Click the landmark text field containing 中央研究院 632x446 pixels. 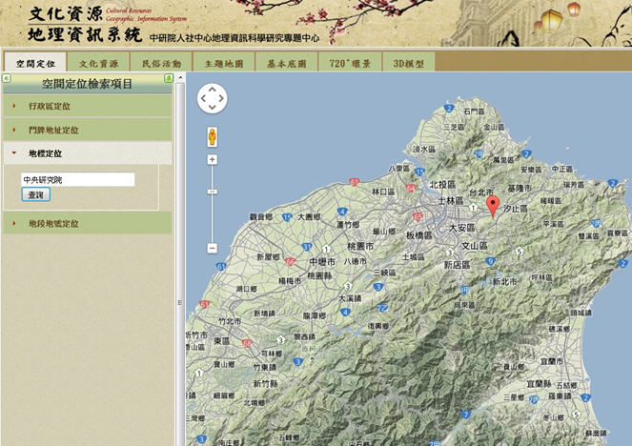pyautogui.click(x=77, y=179)
